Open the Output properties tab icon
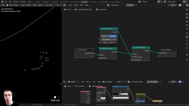Image resolution: width=189 pixels, height=106 pixels. point(187,18)
